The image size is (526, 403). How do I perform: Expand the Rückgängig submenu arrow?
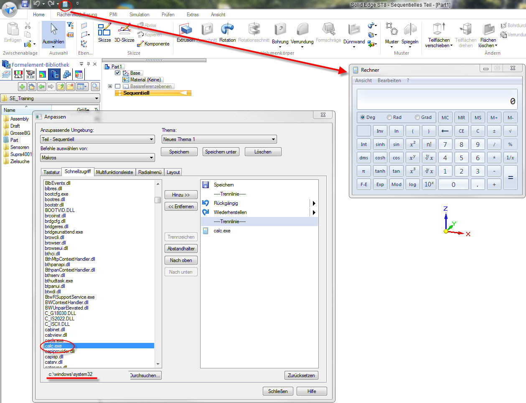(313, 203)
